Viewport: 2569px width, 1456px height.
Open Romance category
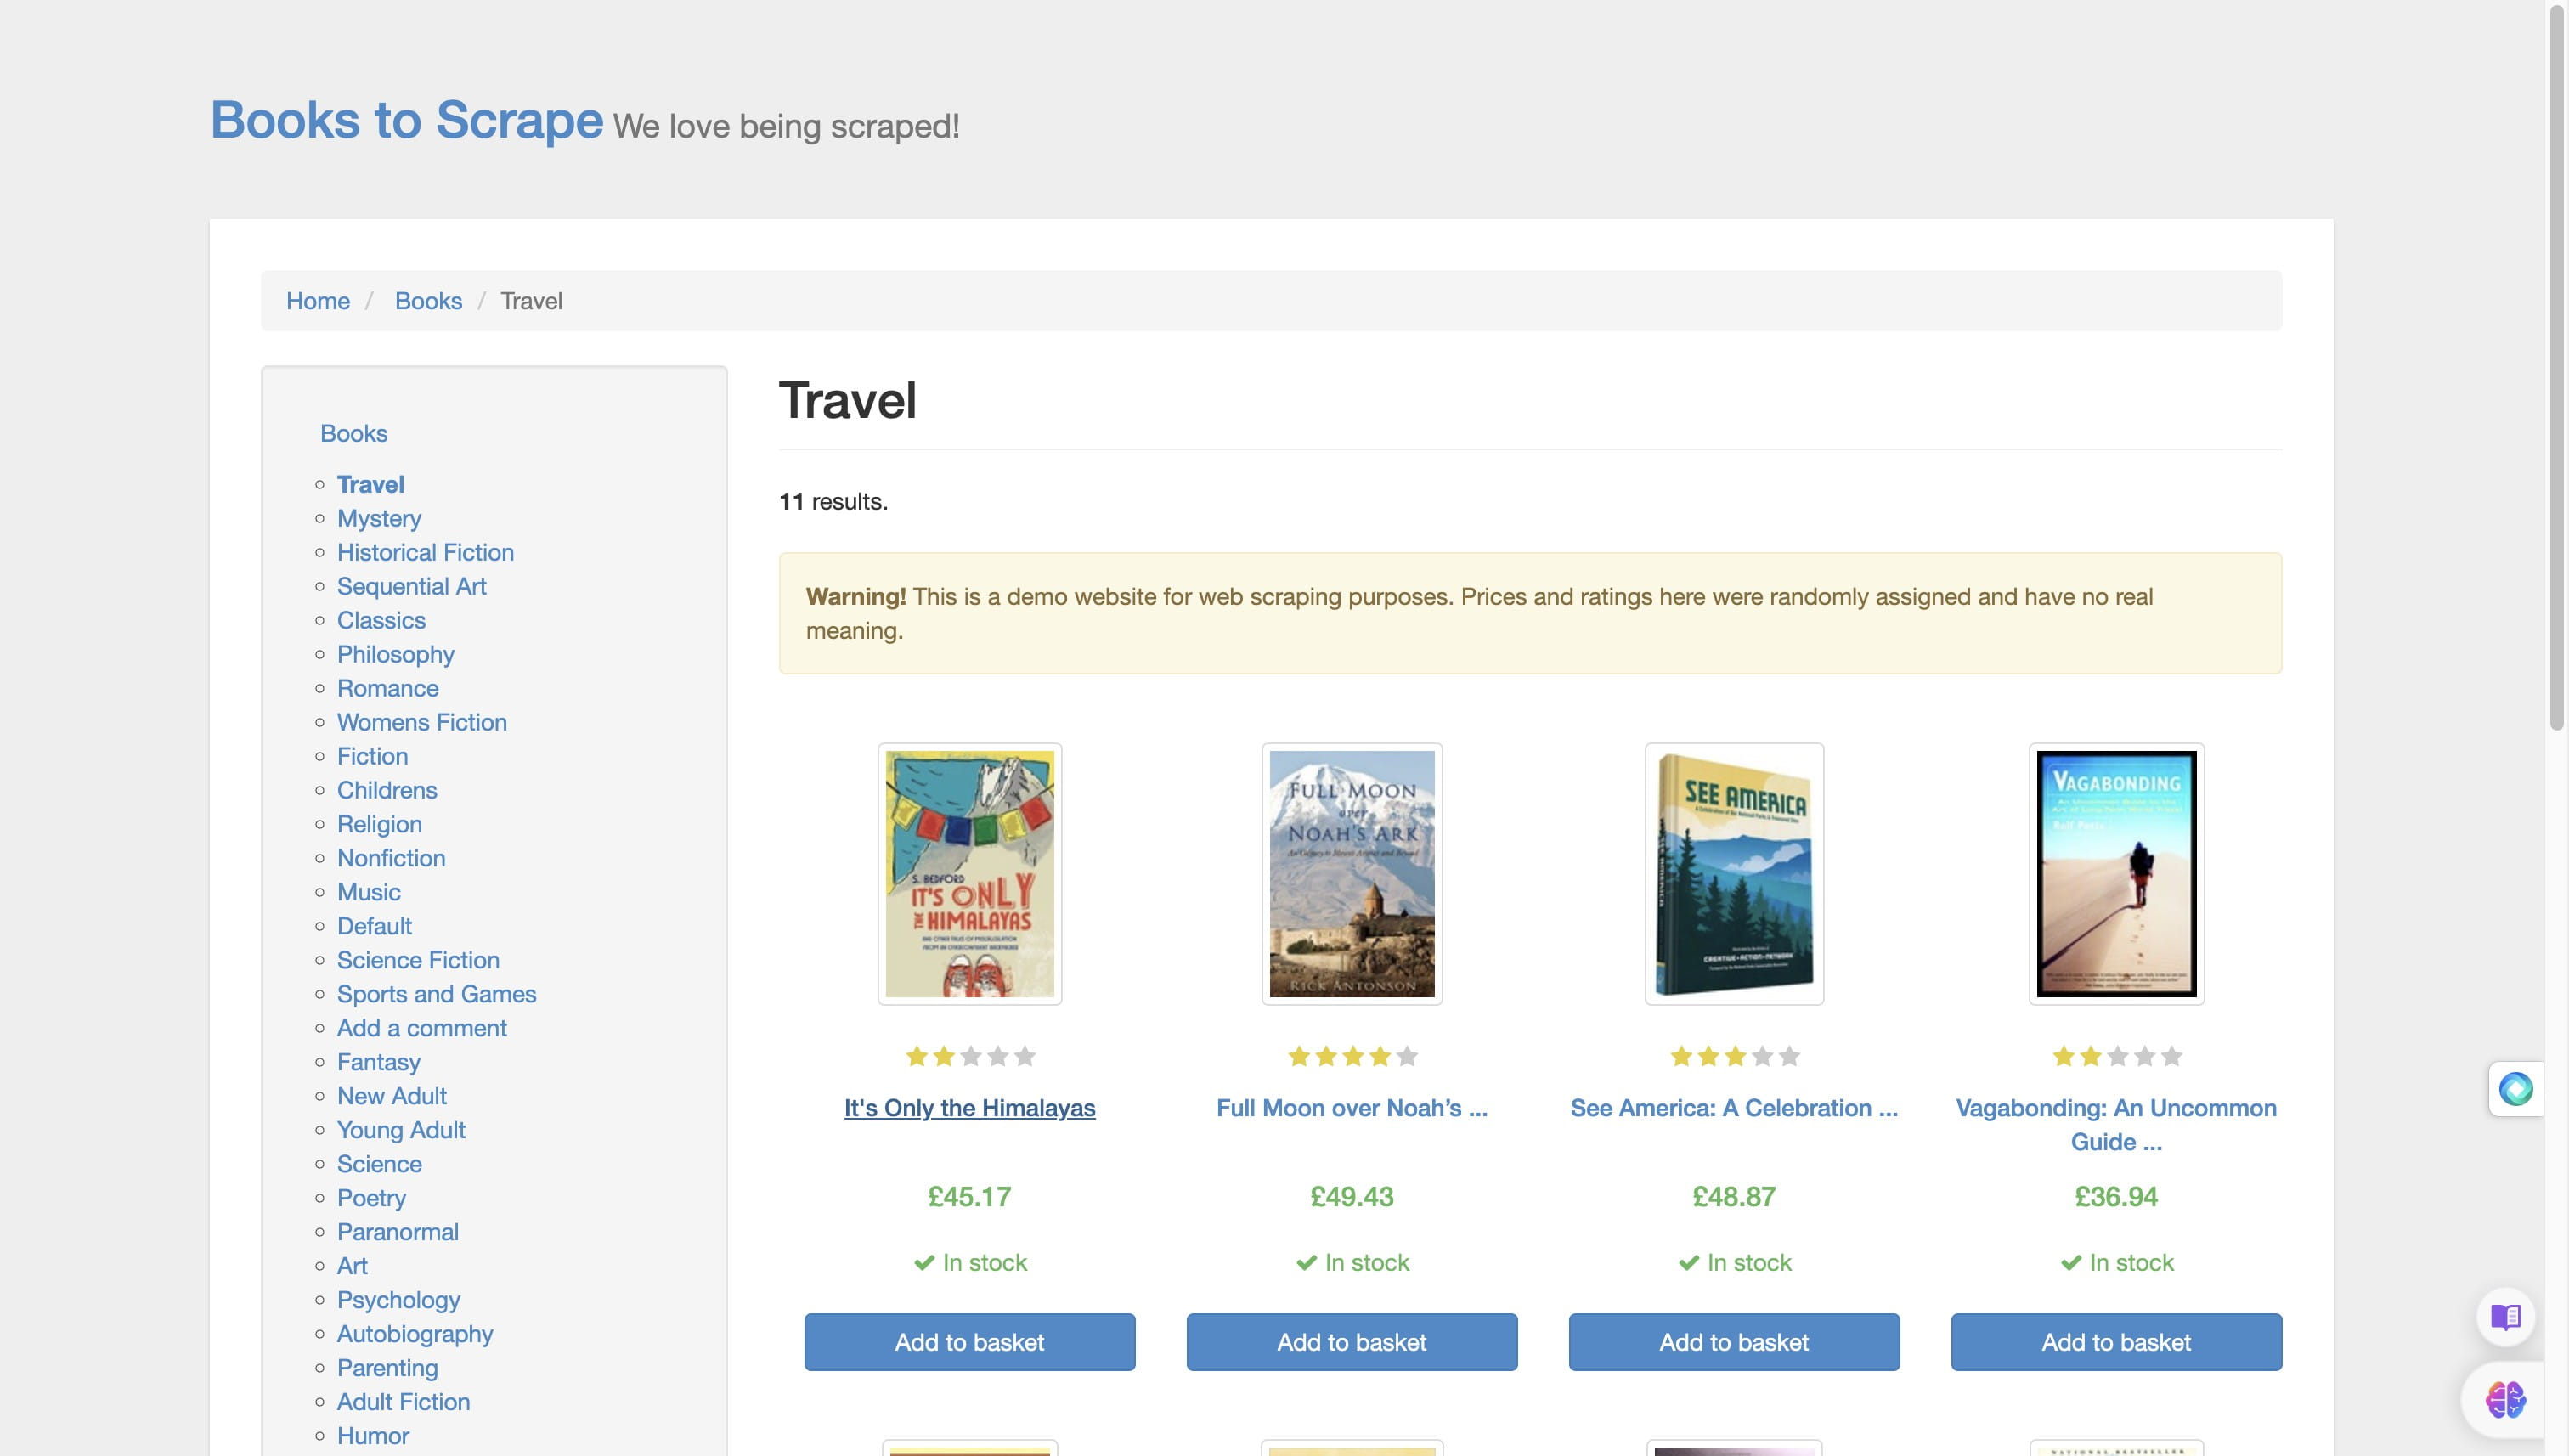[387, 688]
